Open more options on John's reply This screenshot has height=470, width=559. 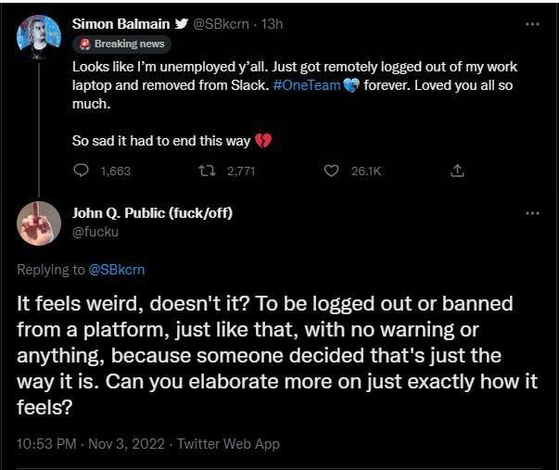tap(531, 213)
